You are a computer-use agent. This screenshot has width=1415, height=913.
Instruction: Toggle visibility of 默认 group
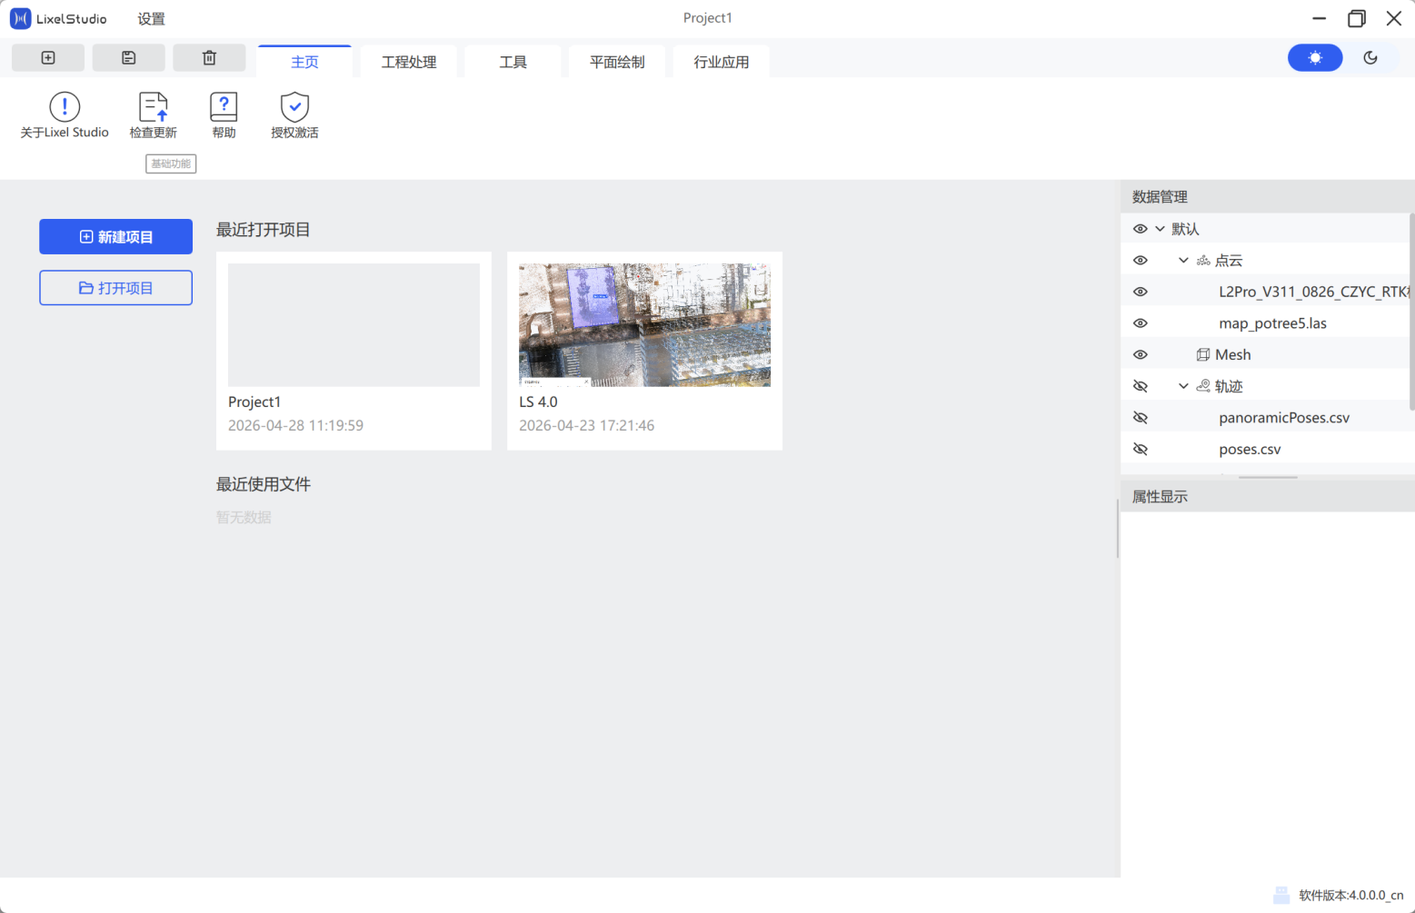[1141, 229]
